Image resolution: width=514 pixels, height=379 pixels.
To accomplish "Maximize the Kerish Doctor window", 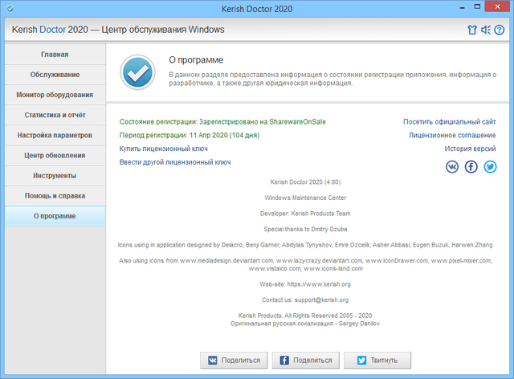I will click(x=477, y=7).
